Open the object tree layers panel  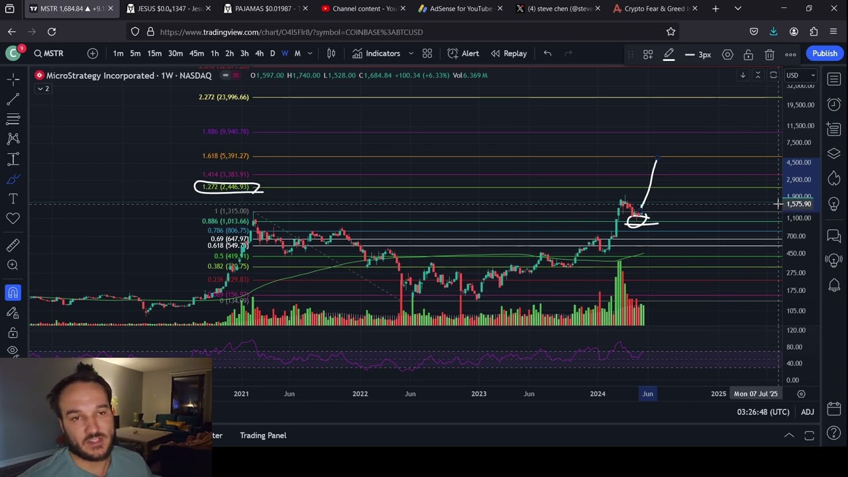(834, 154)
